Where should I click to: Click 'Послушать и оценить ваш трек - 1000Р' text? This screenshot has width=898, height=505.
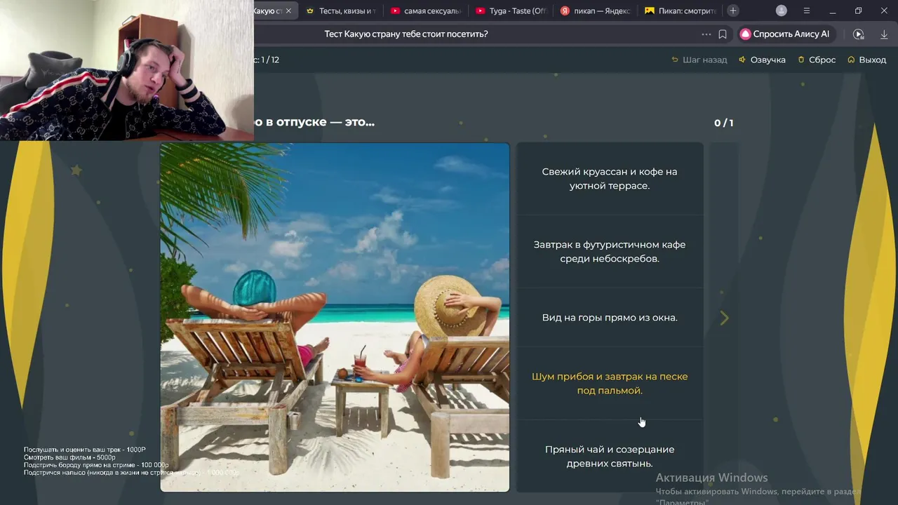point(85,450)
